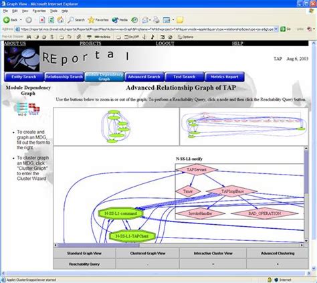Click the graph's horizontal scrollbar thumb
The height and width of the screenshot is (283, 317).
tap(98, 245)
